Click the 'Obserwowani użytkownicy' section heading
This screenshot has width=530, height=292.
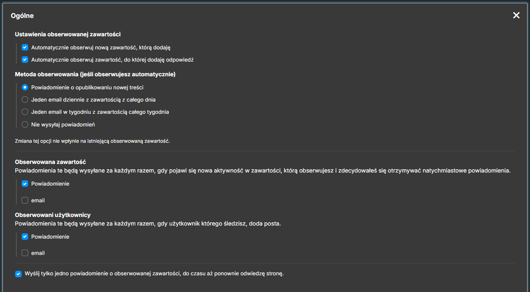coord(53,215)
